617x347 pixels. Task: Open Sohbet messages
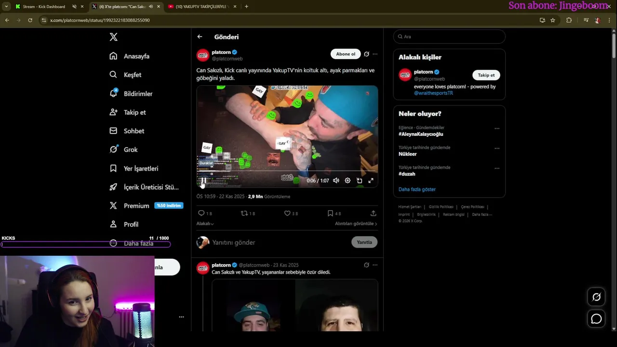point(127,131)
